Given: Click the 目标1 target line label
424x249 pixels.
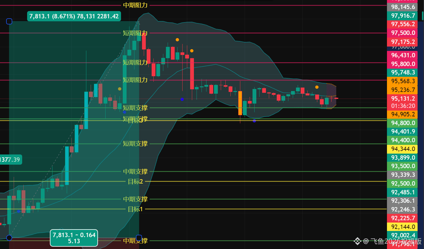Looking at the screenshot, I should coord(135,209).
